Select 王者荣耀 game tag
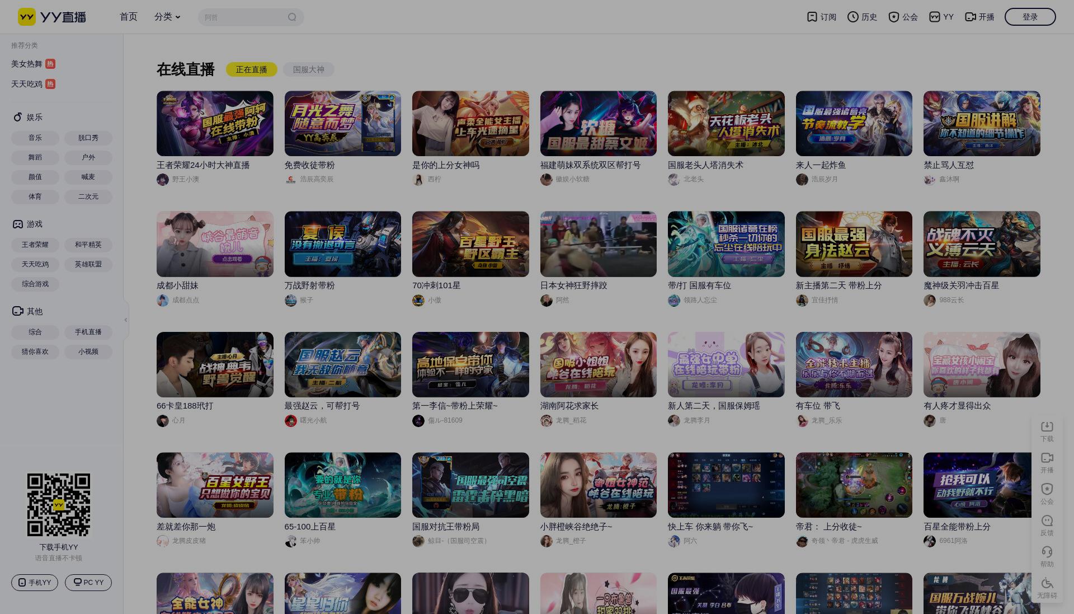The width and height of the screenshot is (1074, 614). click(x=35, y=245)
